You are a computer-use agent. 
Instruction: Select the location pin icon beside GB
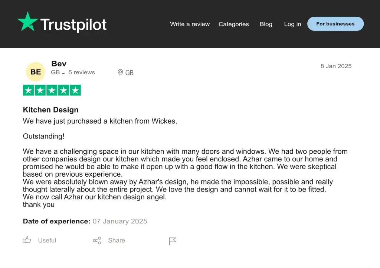point(120,72)
